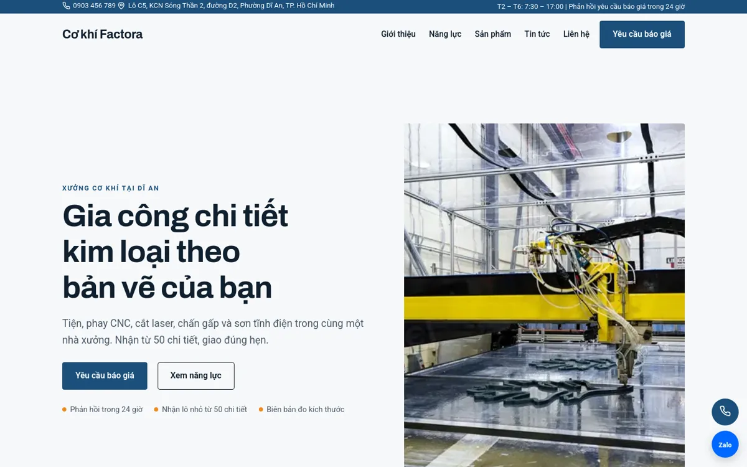Viewport: 747px width, 467px height.
Task: Click the CNC laser machine hero image
Action: [544, 295]
